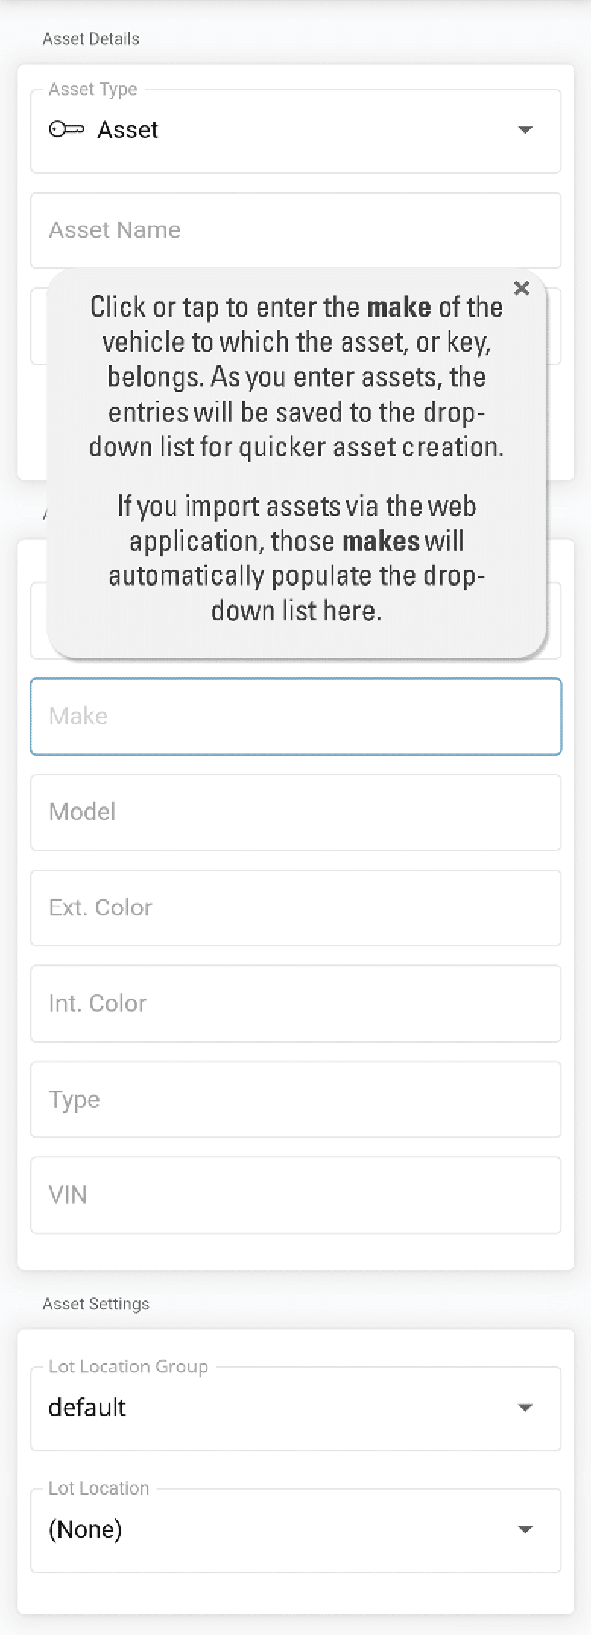The image size is (591, 1635).
Task: Close the make help tooltip
Action: [522, 288]
